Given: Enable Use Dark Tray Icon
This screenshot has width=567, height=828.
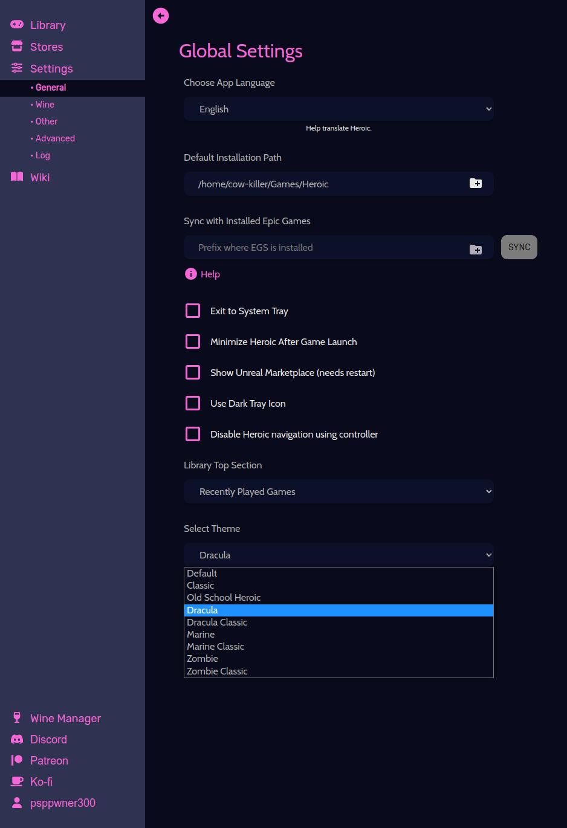Looking at the screenshot, I should tap(193, 403).
